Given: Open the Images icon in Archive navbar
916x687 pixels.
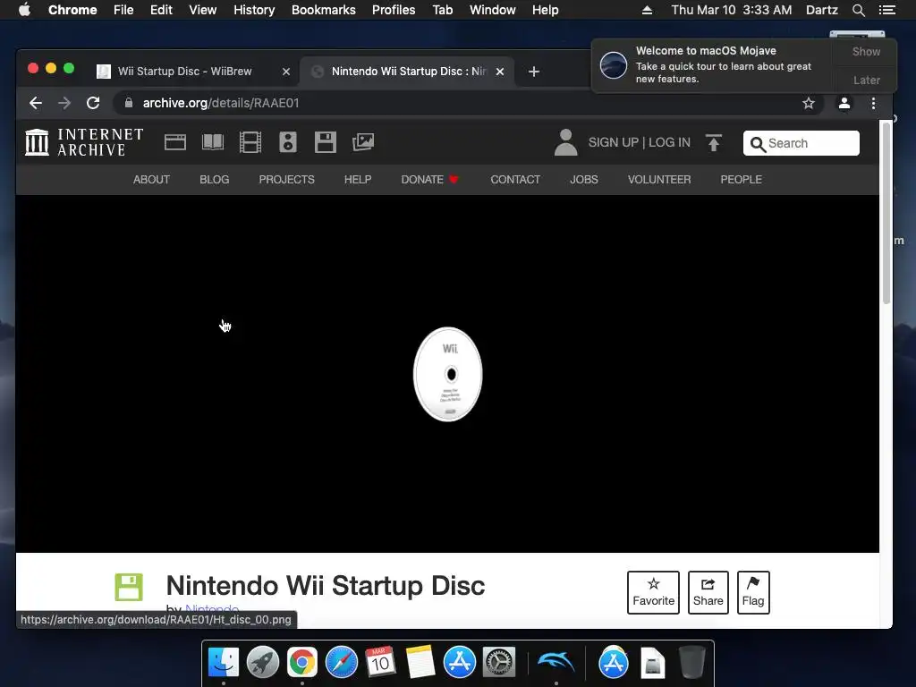Looking at the screenshot, I should (363, 142).
